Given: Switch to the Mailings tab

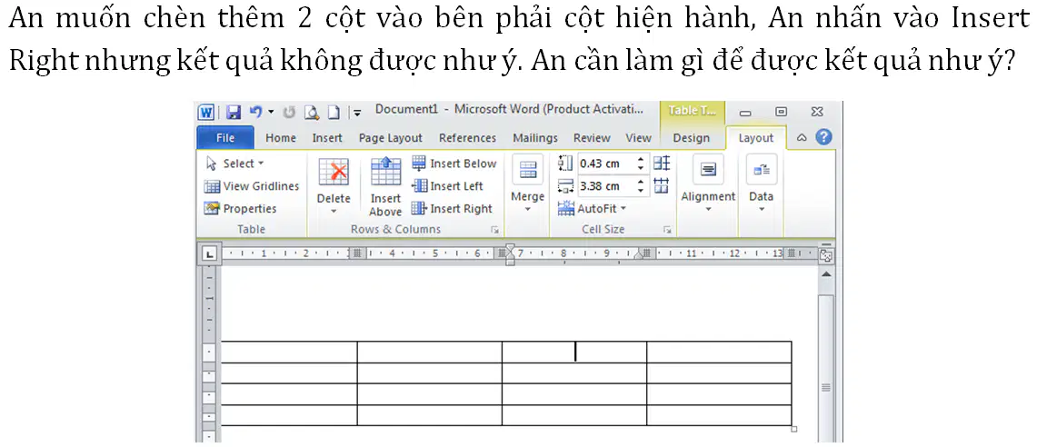Looking at the screenshot, I should click(535, 137).
